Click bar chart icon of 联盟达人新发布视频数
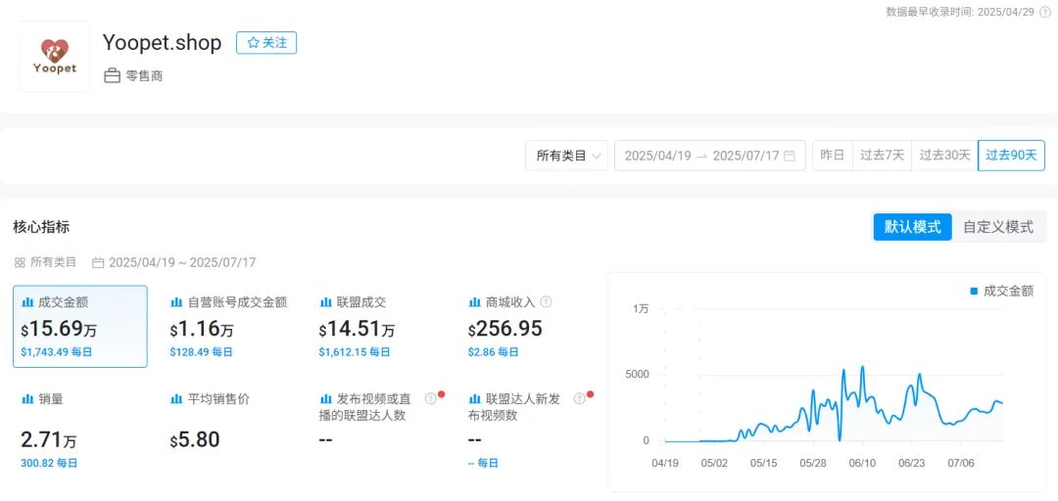 click(x=474, y=399)
